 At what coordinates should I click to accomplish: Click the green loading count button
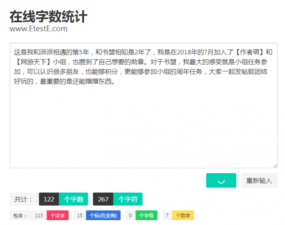[x=221, y=180]
